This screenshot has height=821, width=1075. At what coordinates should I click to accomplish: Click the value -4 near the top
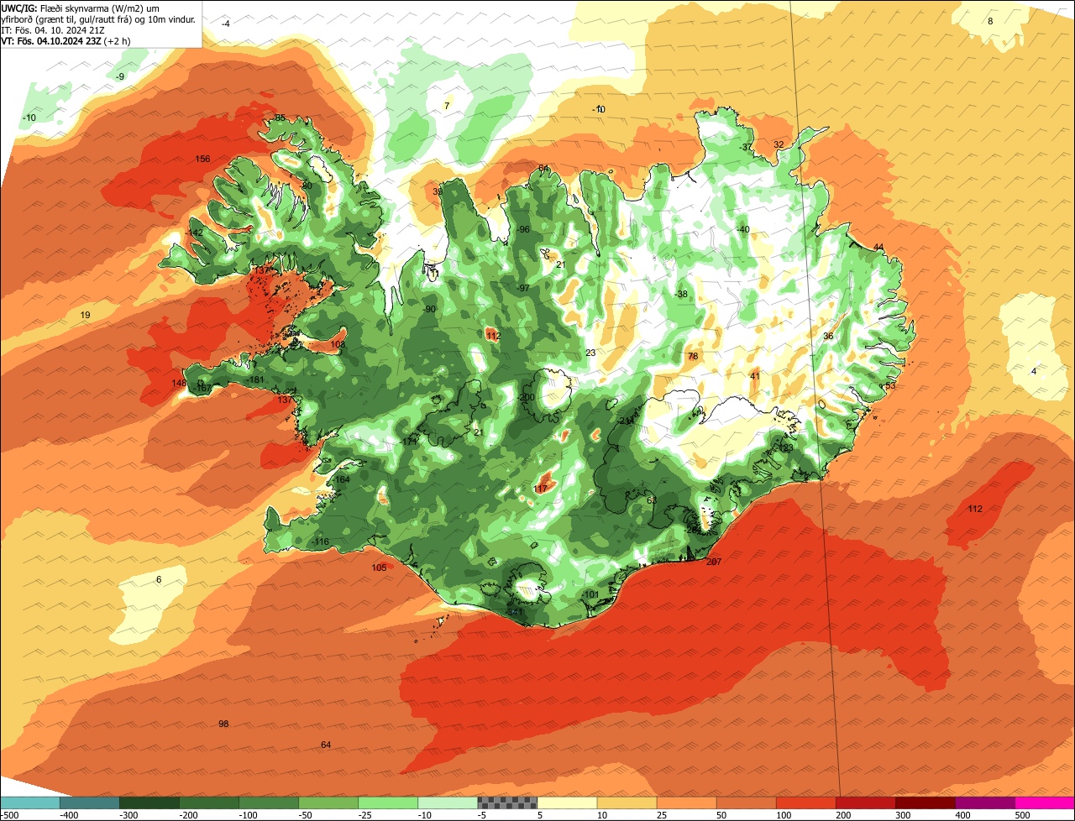(x=225, y=24)
